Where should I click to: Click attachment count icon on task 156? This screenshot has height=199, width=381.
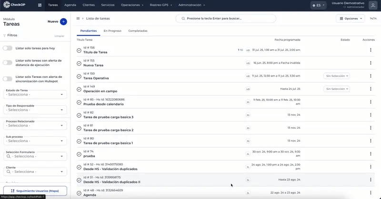click(x=241, y=50)
